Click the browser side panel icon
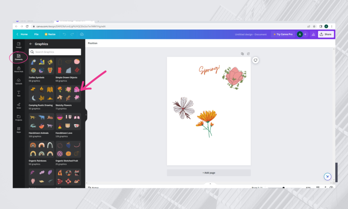 [320, 26]
